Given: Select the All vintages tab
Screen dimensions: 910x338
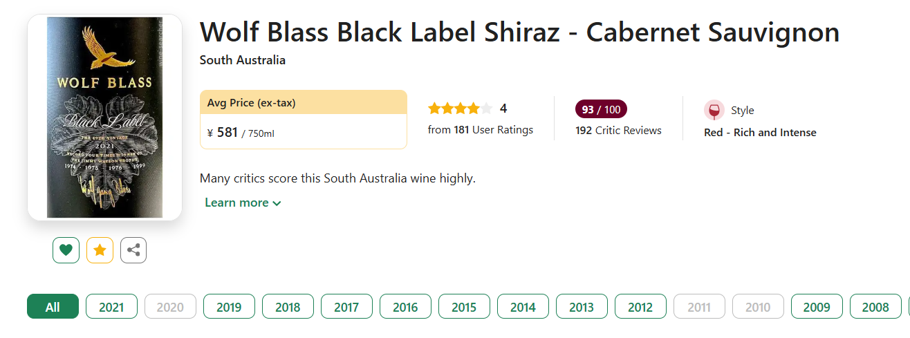Looking at the screenshot, I should pyautogui.click(x=53, y=307).
